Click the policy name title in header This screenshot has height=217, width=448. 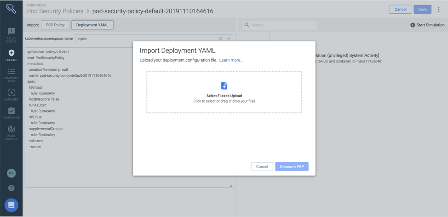tap(153, 11)
